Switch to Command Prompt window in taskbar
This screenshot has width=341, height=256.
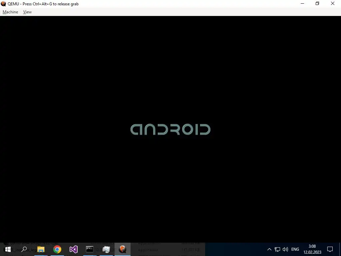click(90, 249)
